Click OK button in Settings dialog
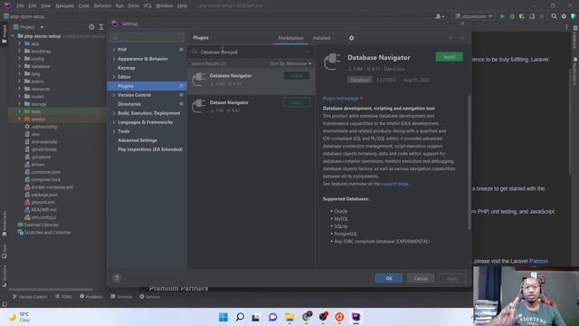579x326 pixels. point(389,278)
